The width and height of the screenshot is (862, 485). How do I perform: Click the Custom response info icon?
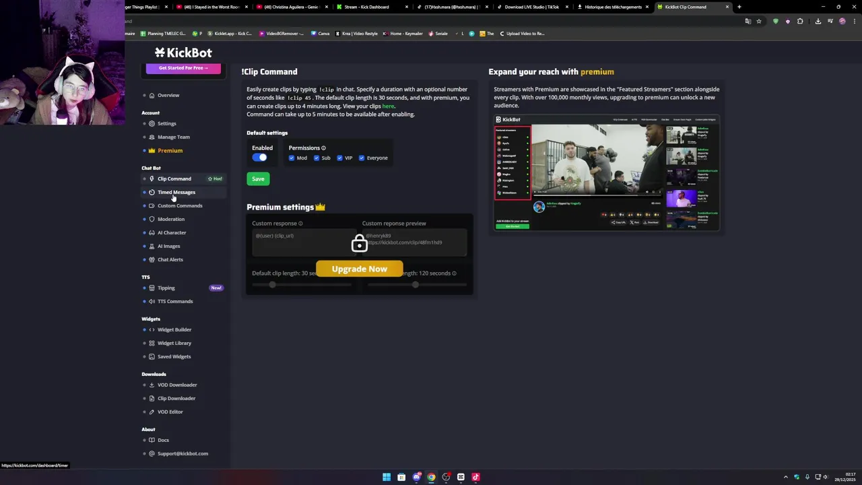pos(300,224)
